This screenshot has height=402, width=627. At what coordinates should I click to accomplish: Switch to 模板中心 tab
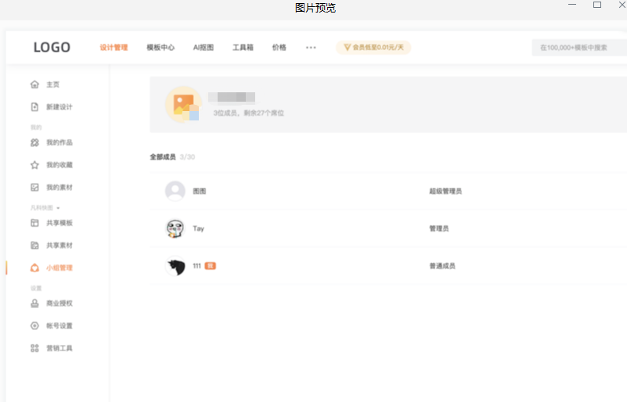[160, 48]
